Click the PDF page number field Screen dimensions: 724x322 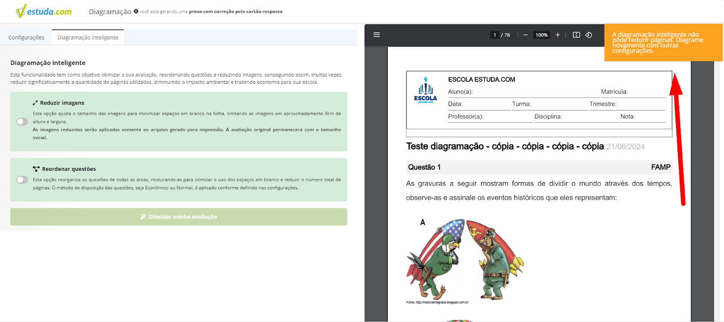point(495,35)
